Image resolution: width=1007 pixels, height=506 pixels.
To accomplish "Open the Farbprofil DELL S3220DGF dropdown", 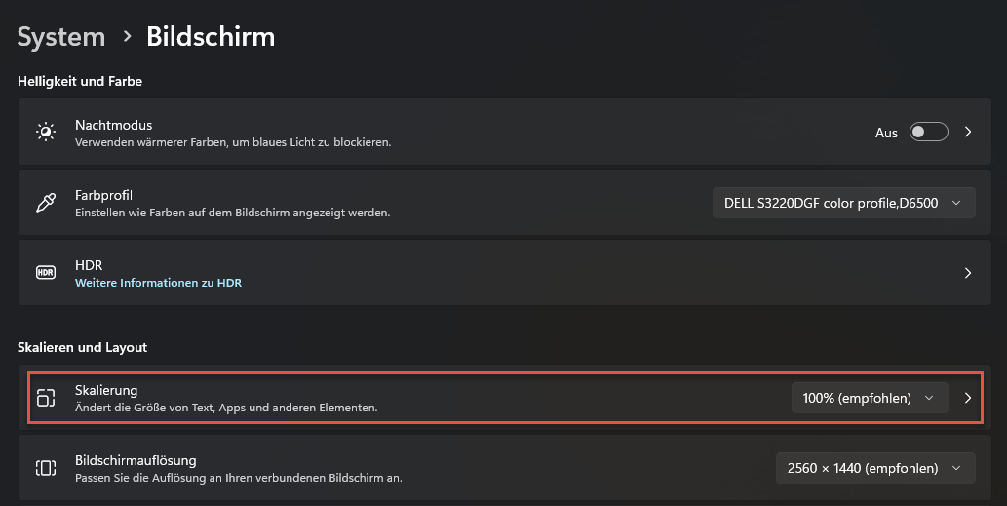I will [843, 203].
